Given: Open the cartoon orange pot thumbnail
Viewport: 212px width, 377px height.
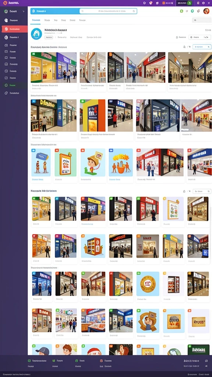Looking at the screenshot, I should pyautogui.click(x=121, y=162).
